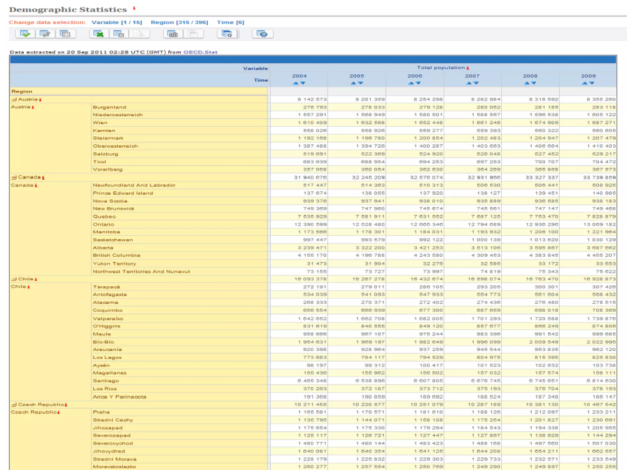
Task: Open the bar chart view icon
Action: pos(173,34)
